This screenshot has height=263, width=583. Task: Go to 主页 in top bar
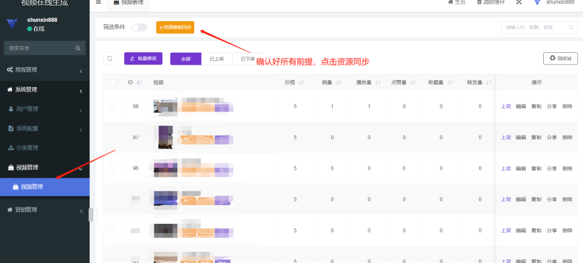[457, 2]
